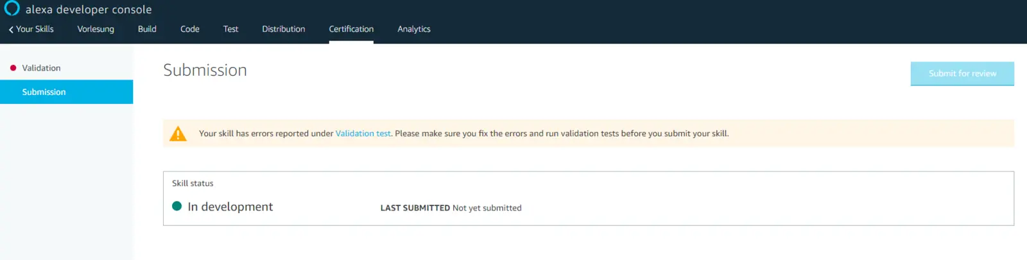This screenshot has width=1027, height=260.
Task: Open the Code tab
Action: [x=189, y=30]
